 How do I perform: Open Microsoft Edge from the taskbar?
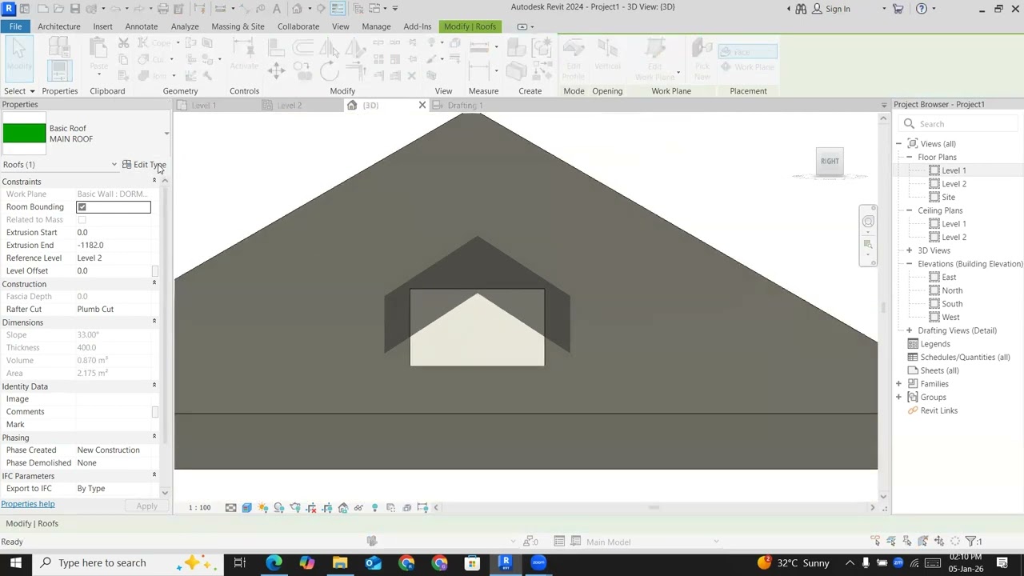[274, 562]
